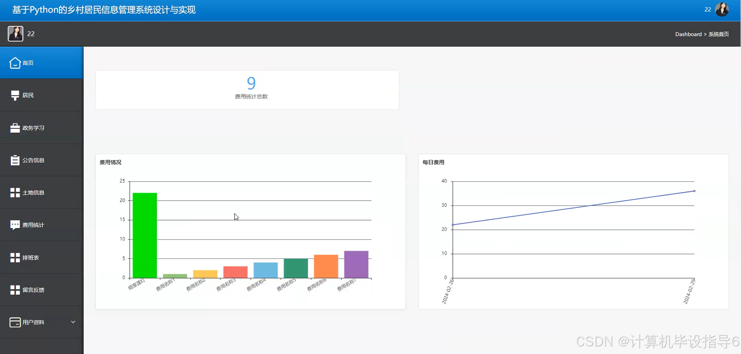Click the bright green 暗室逢灯 bar

145,235
